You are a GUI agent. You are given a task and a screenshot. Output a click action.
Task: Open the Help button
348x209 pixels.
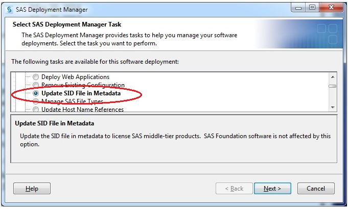tap(32, 189)
